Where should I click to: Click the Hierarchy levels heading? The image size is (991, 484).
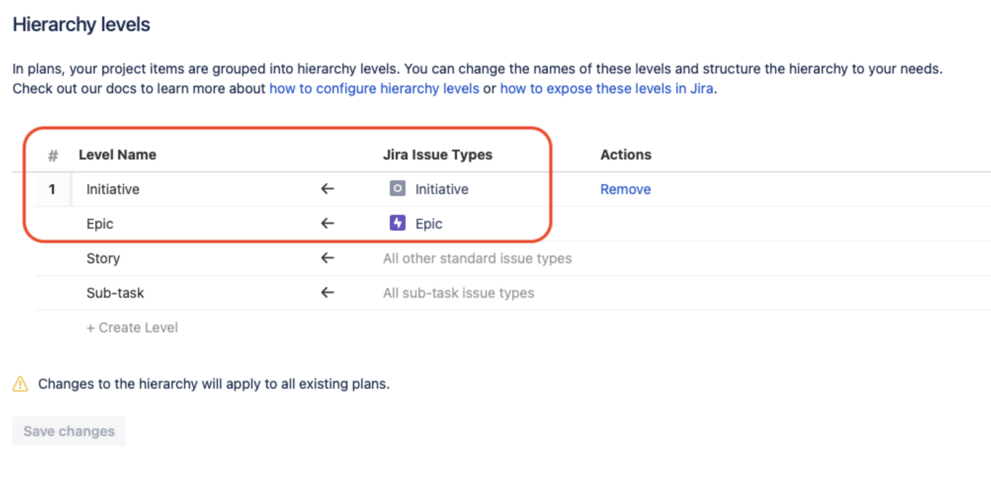tap(82, 24)
